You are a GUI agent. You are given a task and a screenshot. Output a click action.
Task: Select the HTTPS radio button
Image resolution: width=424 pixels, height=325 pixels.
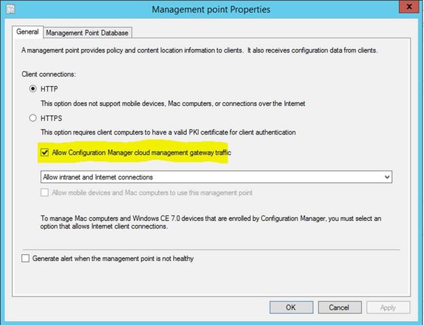[x=33, y=118]
